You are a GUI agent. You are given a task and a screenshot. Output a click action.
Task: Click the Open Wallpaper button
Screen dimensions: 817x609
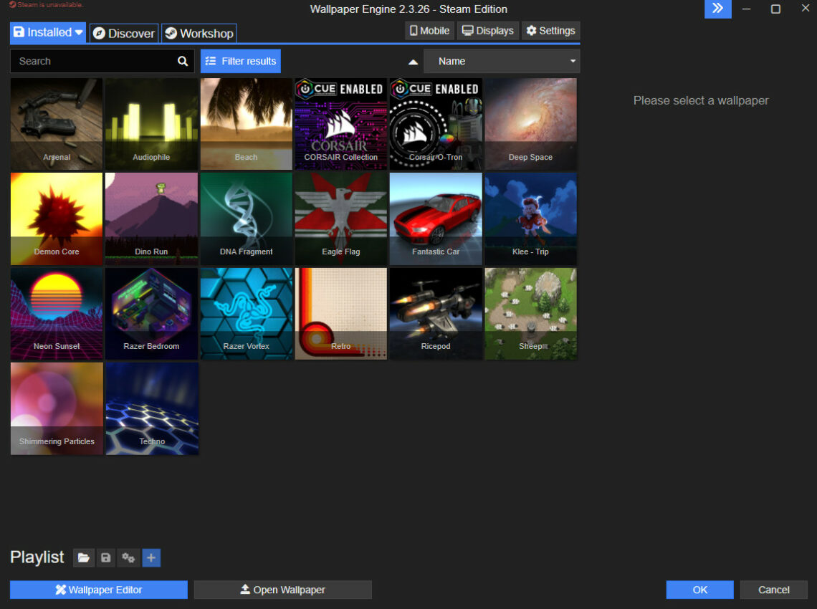[283, 590]
